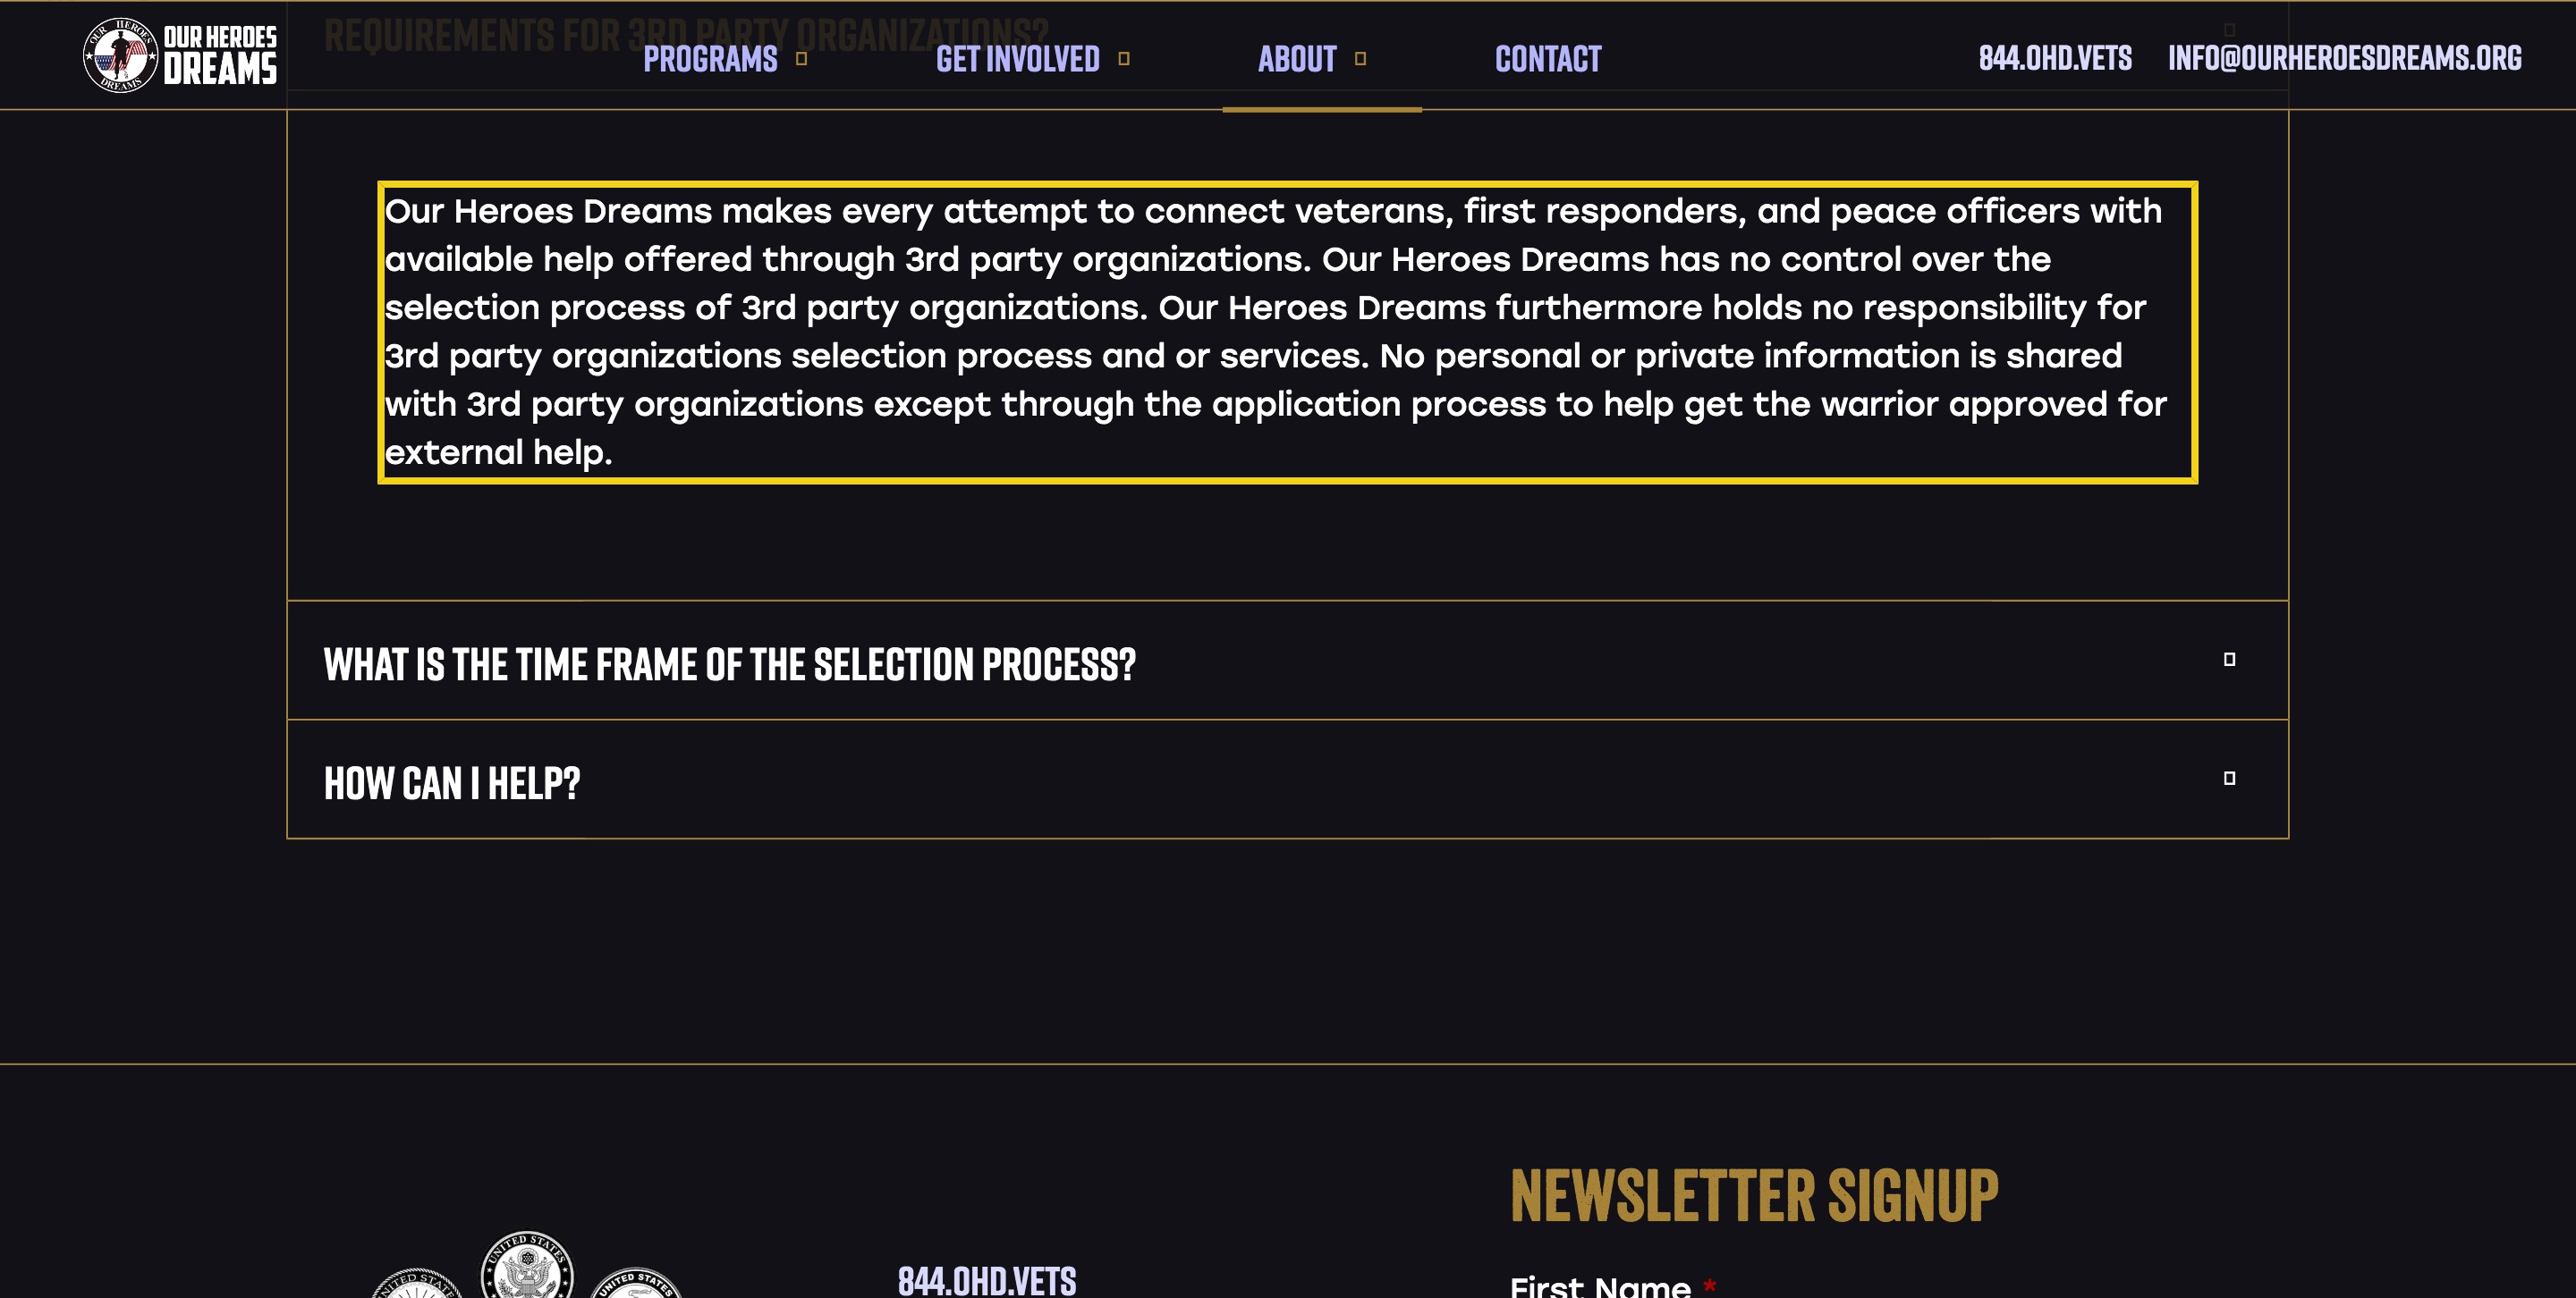Click the dropdown indicator beside About
2576x1298 pixels.
click(1360, 59)
